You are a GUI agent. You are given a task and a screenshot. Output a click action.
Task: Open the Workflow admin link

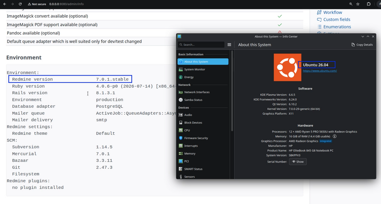tap(332, 12)
